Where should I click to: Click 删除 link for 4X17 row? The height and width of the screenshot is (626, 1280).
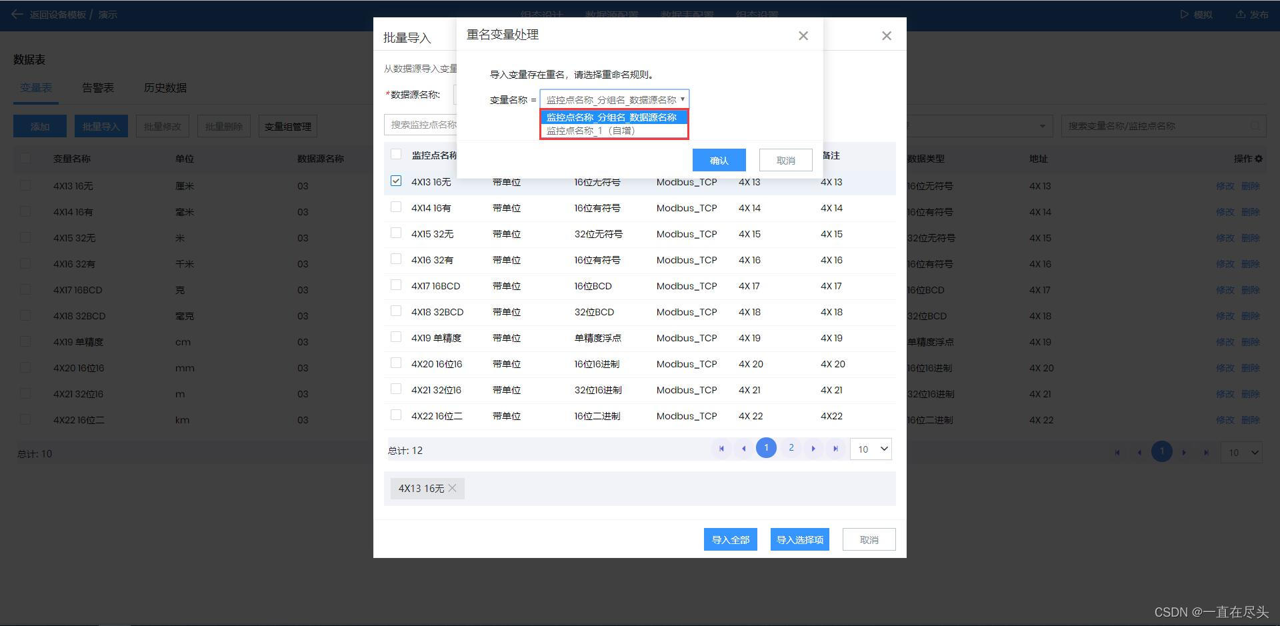tap(1251, 290)
